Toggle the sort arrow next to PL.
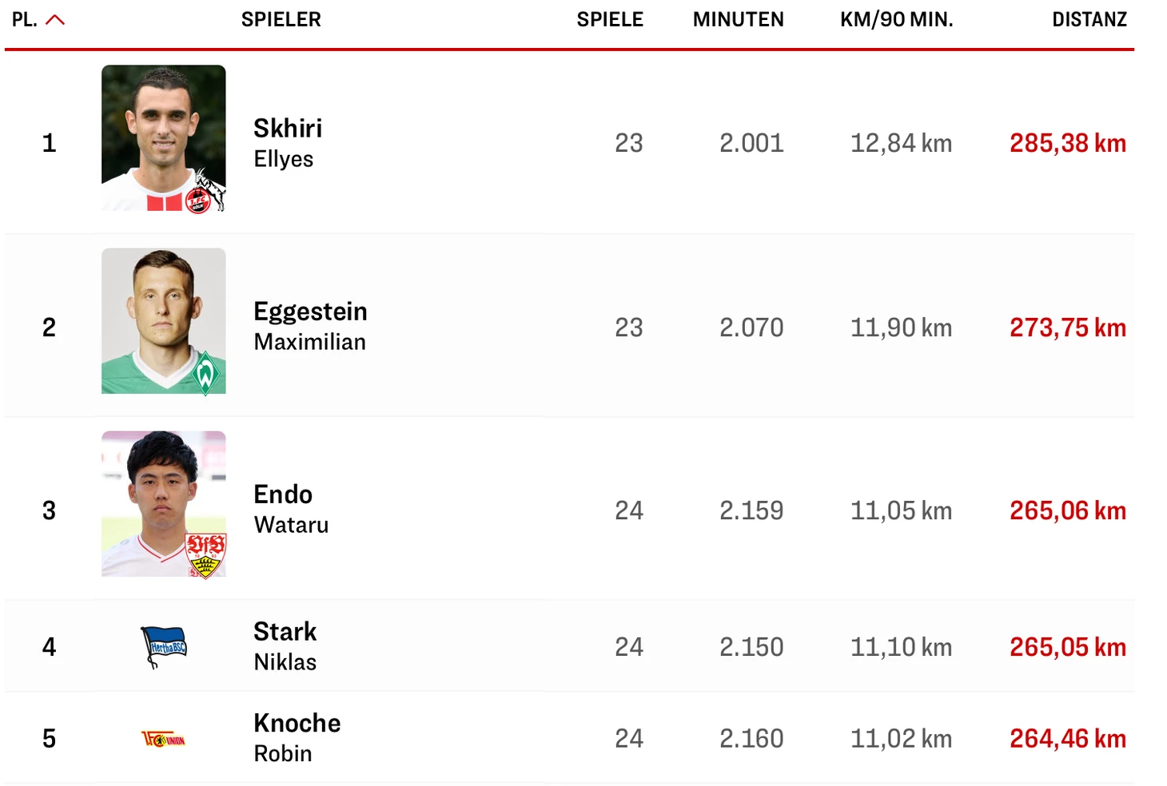Screen dimensions: 1167x786 pos(55,20)
